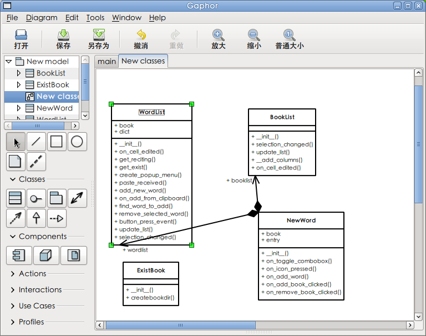Click the canvas scroll-down arrow
426x336 pixels.
(418, 317)
